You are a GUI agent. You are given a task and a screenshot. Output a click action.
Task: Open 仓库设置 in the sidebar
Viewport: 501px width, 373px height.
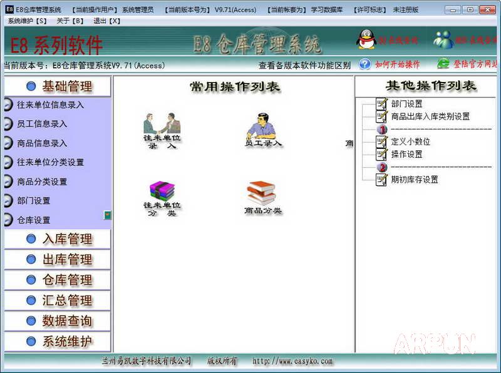click(34, 220)
